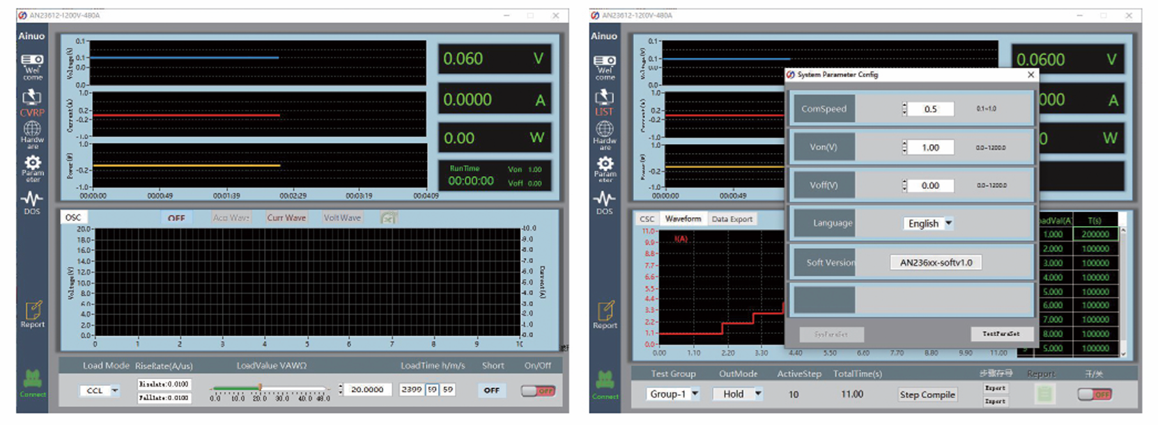Open the LIST mode icon in the right window sidebar
The image size is (1158, 425).
[604, 102]
